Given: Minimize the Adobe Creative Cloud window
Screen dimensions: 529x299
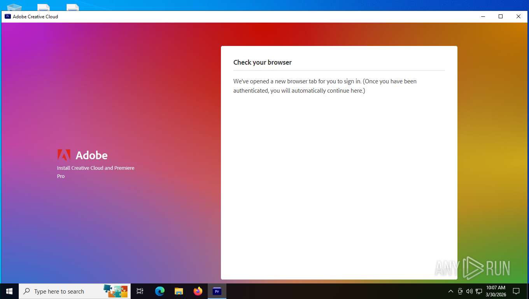Looking at the screenshot, I should (x=483, y=16).
